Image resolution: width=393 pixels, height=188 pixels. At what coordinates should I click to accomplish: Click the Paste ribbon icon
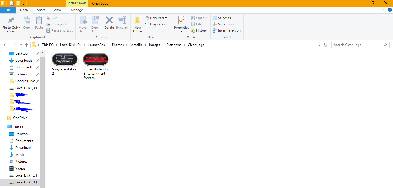(x=39, y=21)
